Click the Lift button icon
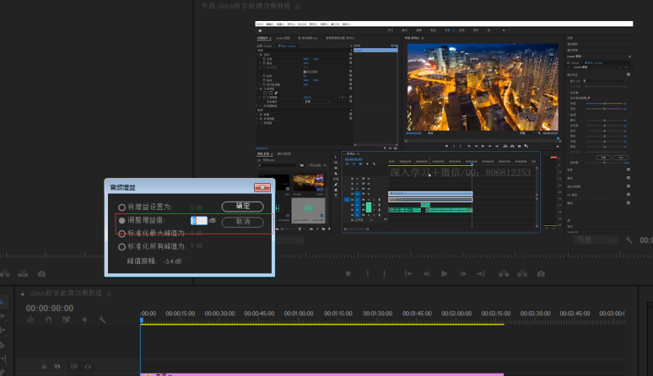The height and width of the screenshot is (376, 653). tap(503, 273)
